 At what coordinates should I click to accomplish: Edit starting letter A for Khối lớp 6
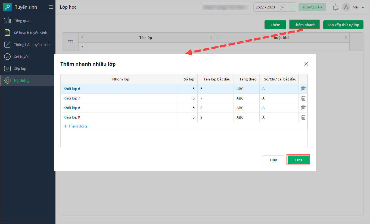[x=279, y=89]
